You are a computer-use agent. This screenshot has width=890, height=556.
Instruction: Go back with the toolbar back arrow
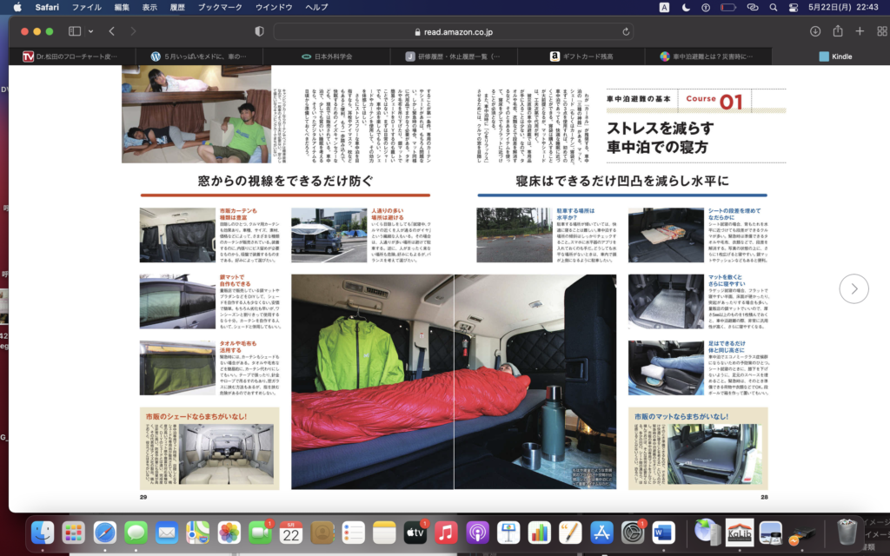tap(111, 31)
